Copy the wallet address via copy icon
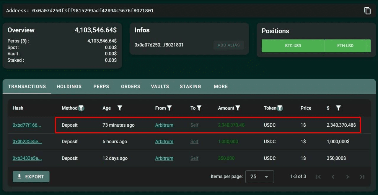This screenshot has height=195, width=378. (x=367, y=11)
